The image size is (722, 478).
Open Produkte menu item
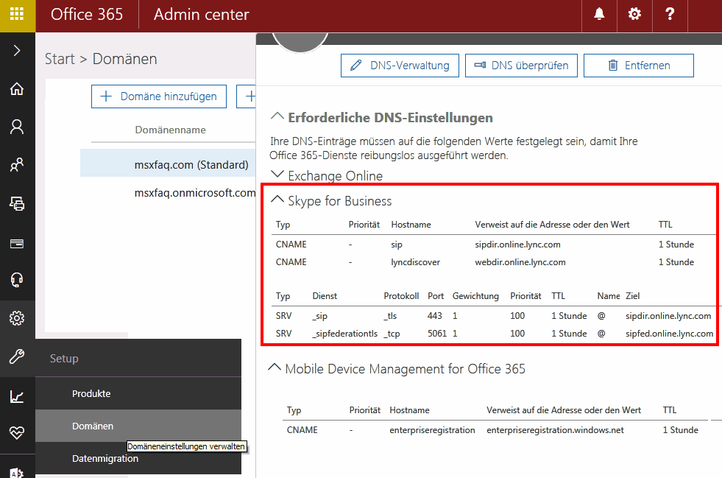click(x=138, y=393)
